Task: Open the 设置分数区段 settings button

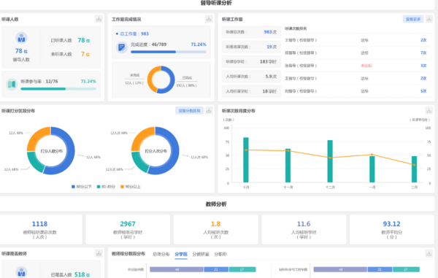Action: pyautogui.click(x=189, y=110)
